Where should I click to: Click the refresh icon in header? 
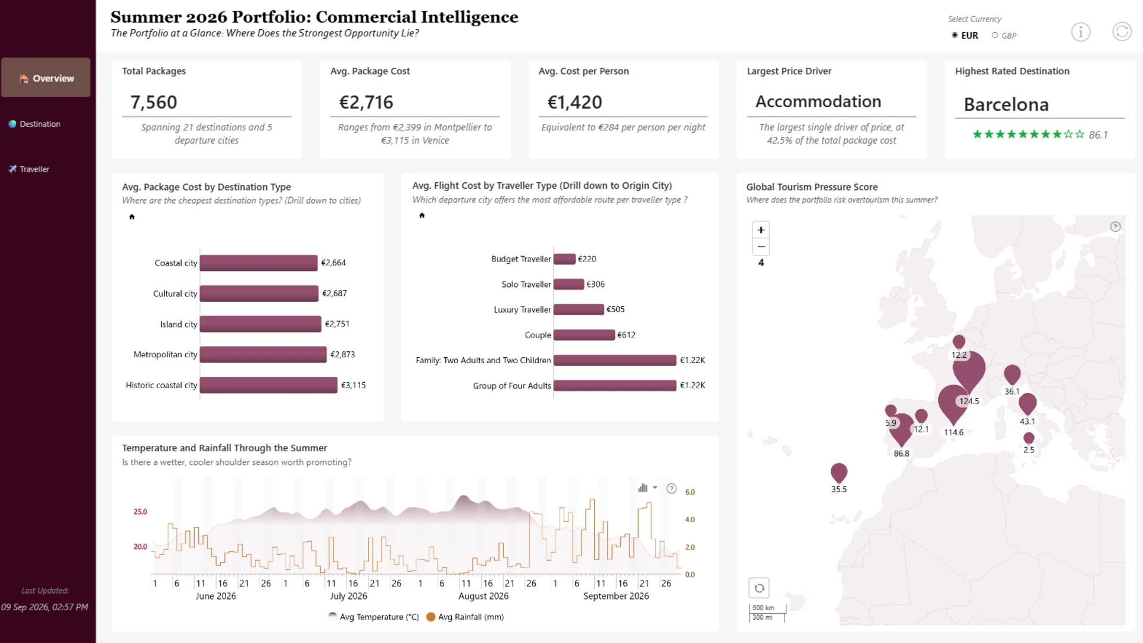tap(1122, 32)
